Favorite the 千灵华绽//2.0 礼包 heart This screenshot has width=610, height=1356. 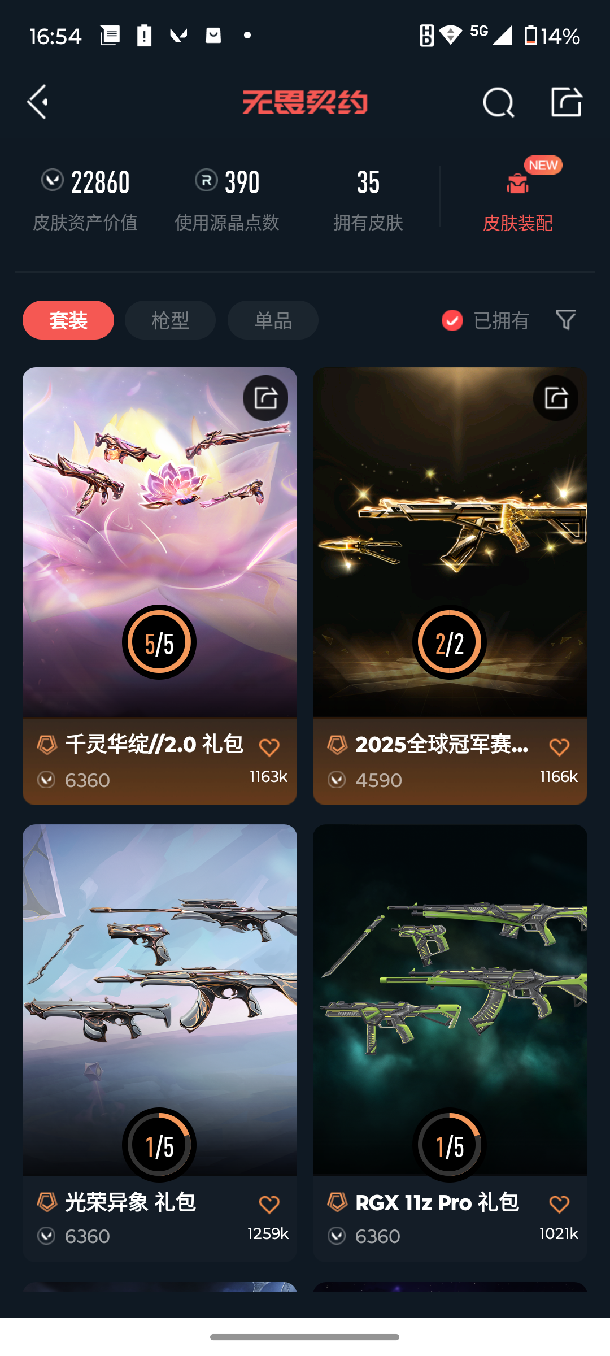pos(269,747)
